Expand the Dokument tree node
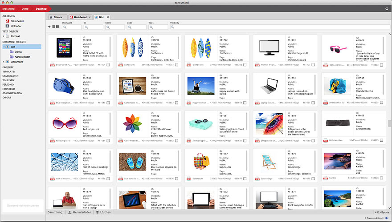Viewport: 392px width, 222px height. (4, 62)
